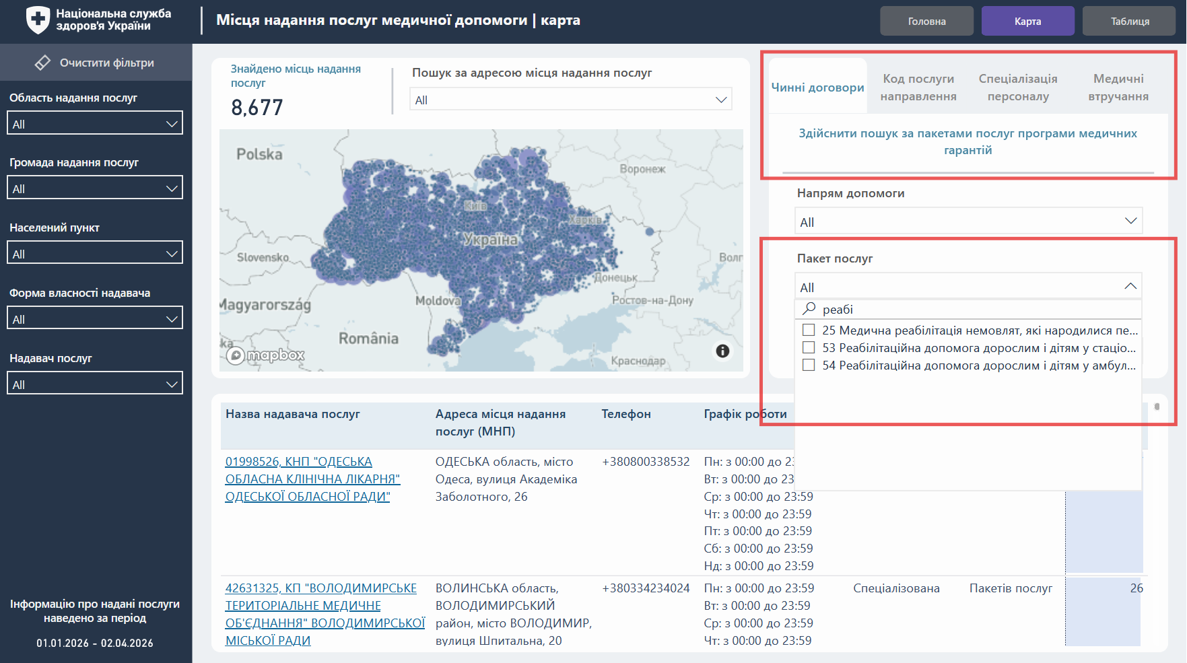Switch to the Таблиця view
The width and height of the screenshot is (1187, 663).
pos(1129,21)
